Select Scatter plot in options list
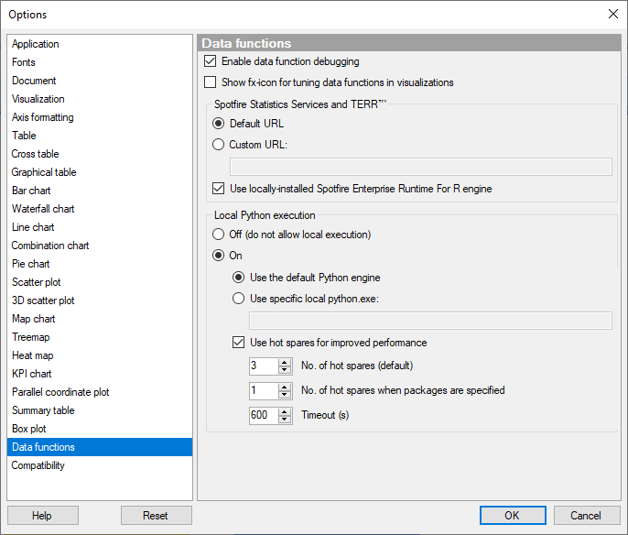This screenshot has height=535, width=628. click(100, 282)
